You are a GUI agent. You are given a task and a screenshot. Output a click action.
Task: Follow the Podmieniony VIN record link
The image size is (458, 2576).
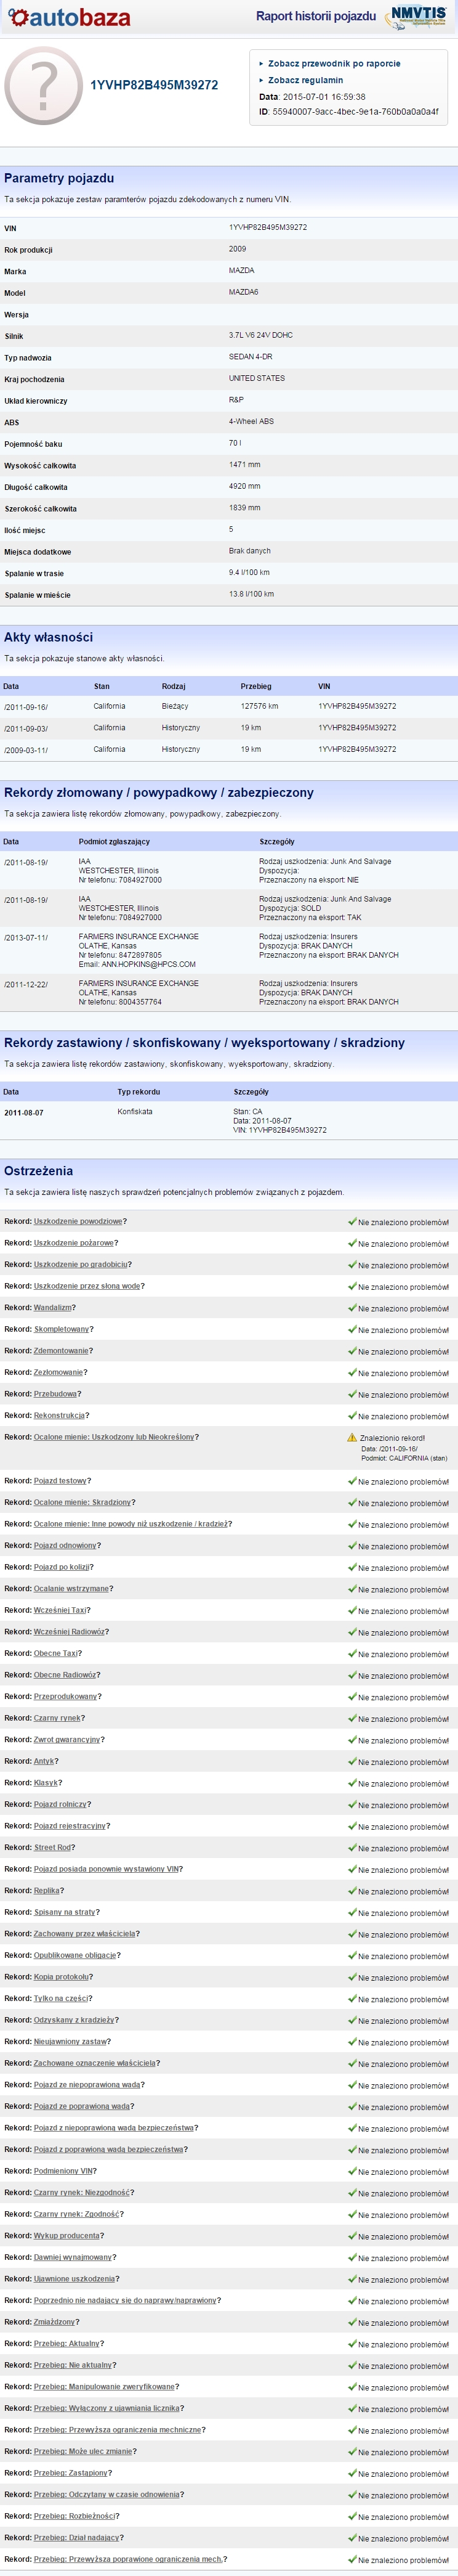click(64, 2171)
